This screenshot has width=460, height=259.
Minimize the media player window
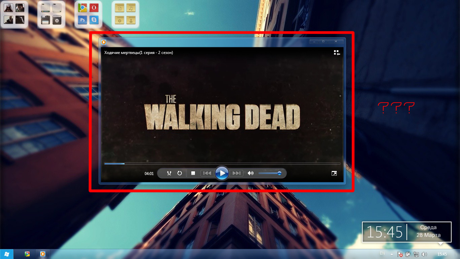pos(314,41)
